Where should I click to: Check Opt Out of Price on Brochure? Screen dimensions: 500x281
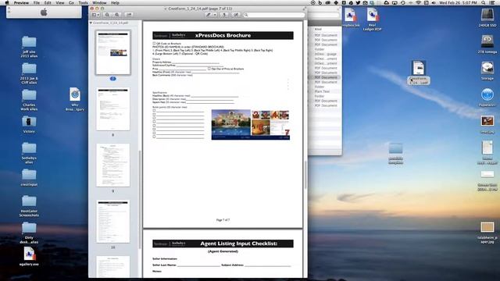click(209, 69)
